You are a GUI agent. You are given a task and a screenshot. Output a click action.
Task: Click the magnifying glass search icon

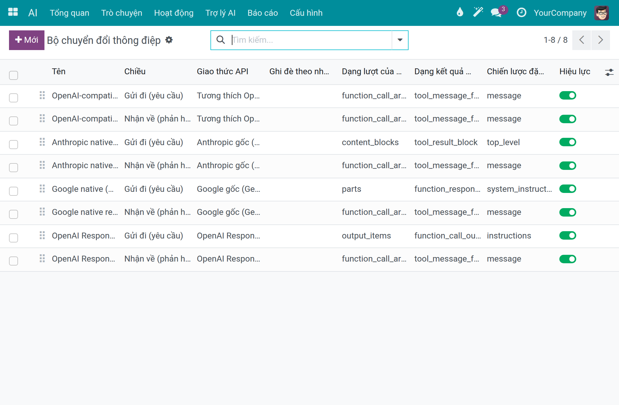221,40
